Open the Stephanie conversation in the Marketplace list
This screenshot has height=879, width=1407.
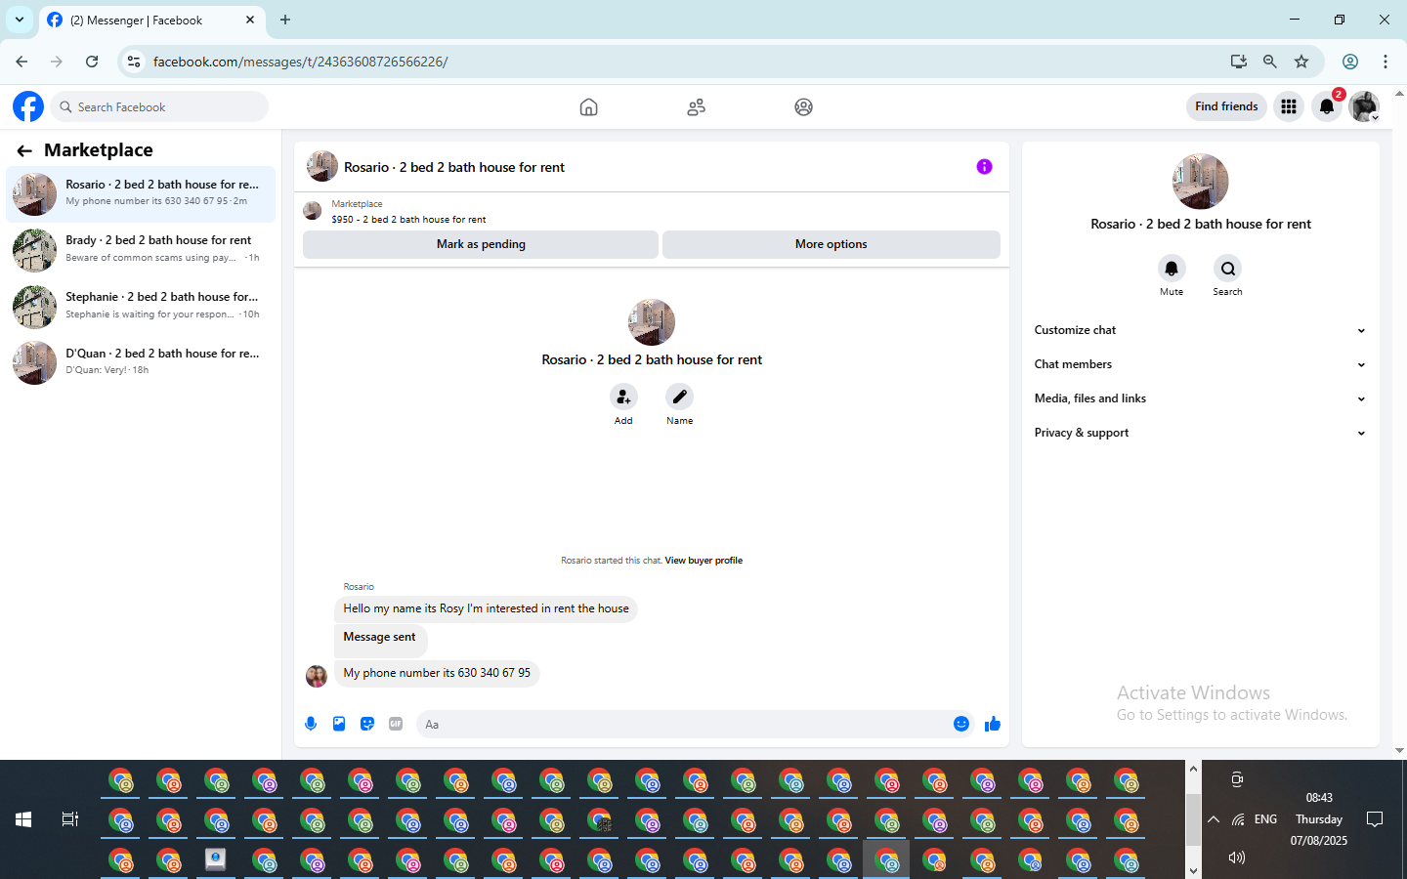click(141, 307)
